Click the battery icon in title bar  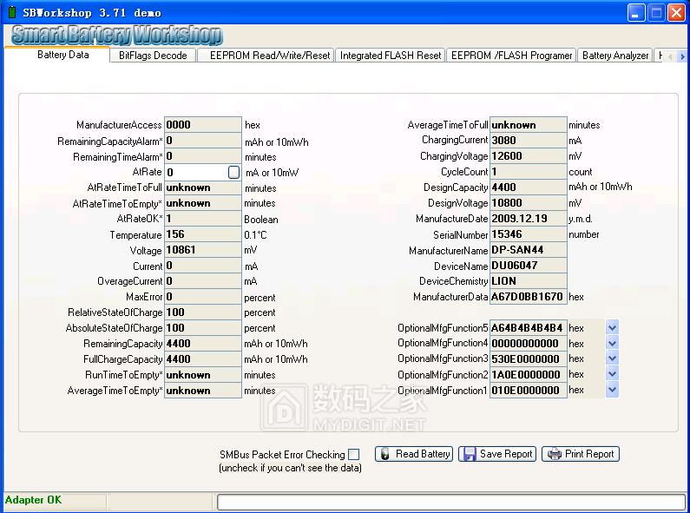12,13
